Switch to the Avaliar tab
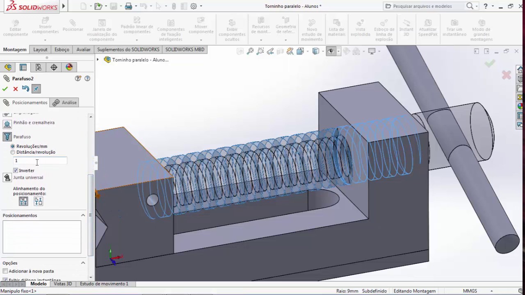This screenshot has width=525, height=295. click(83, 50)
